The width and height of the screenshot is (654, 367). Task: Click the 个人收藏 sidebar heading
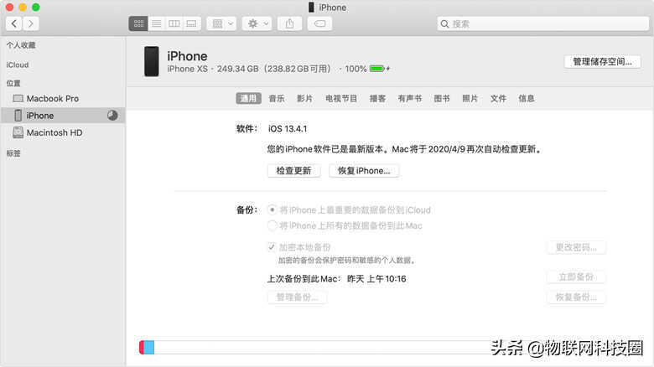(x=21, y=45)
